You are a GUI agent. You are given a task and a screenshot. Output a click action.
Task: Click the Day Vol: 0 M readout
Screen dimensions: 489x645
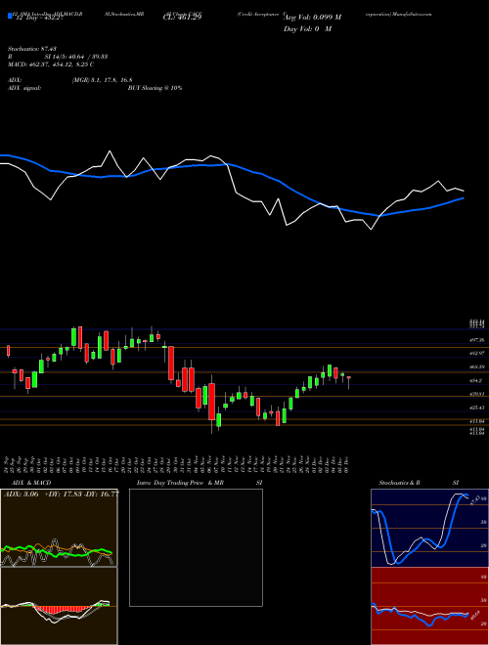307,29
